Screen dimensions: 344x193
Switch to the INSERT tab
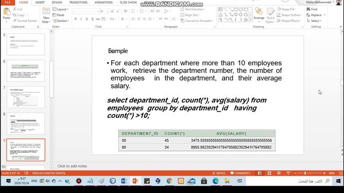point(40,2)
